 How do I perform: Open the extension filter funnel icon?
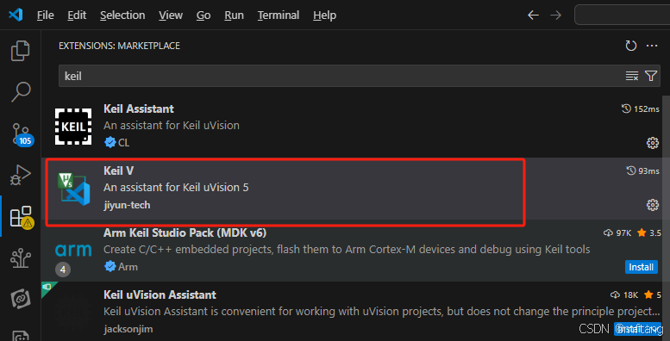tap(651, 76)
